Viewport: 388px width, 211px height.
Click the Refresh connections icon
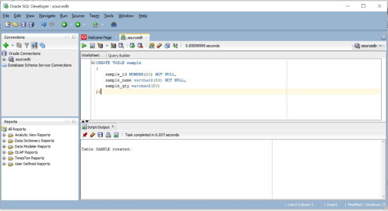point(19,46)
